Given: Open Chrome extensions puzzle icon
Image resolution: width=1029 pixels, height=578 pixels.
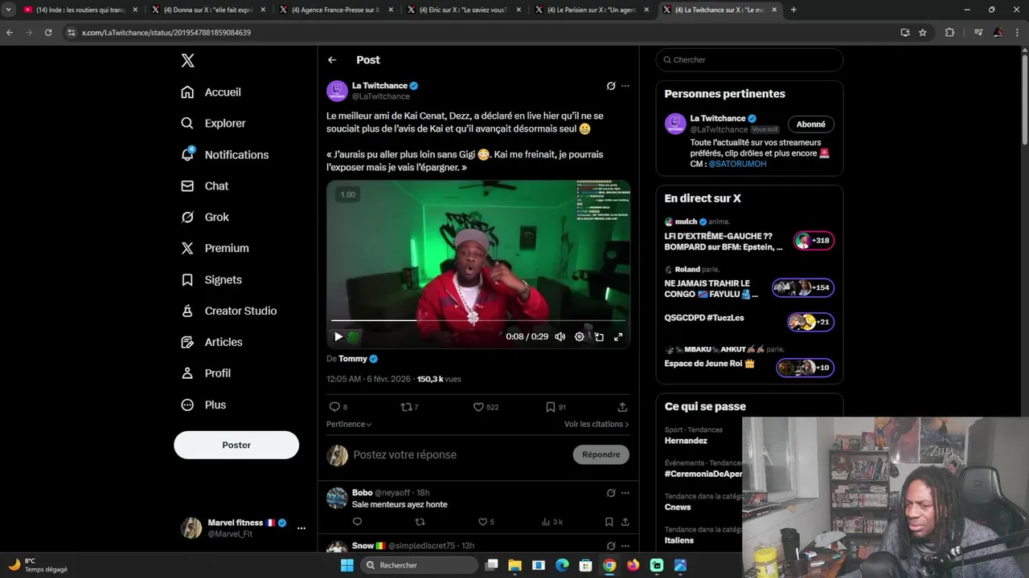Looking at the screenshot, I should point(949,32).
